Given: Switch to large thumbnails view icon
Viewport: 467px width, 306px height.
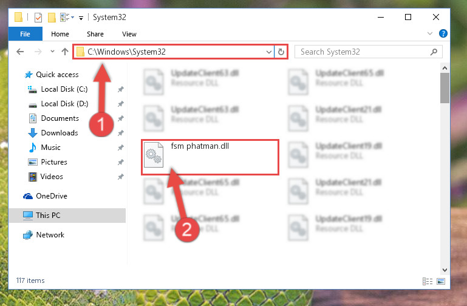Looking at the screenshot, I should (441, 281).
